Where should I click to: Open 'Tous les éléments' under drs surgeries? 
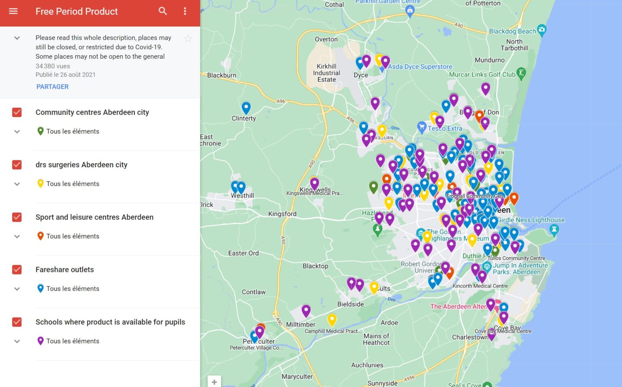click(72, 184)
